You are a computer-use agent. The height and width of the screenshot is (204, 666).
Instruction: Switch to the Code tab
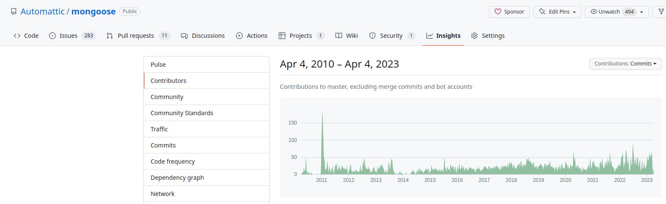[x=26, y=36]
